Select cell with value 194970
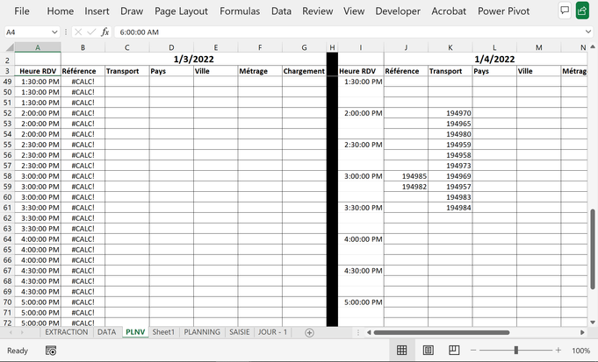The width and height of the screenshot is (598, 362). click(x=450, y=113)
